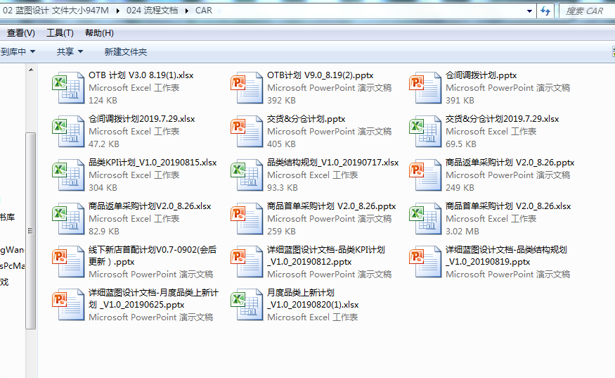Click the 交货&分仓计划.pptx PowerPoint icon

245,132
